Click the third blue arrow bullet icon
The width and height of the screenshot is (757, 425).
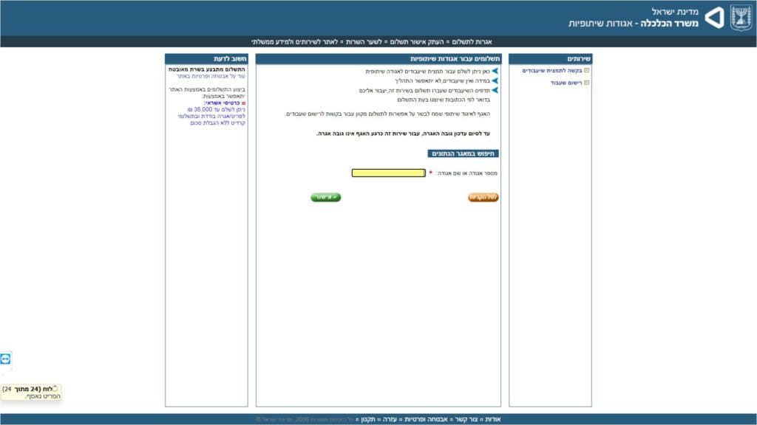(495, 90)
